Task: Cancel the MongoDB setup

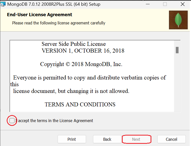Action: pyautogui.click(x=172, y=139)
